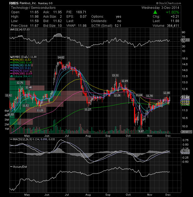Click the Bid value 11.62
This screenshot has height=197, width=193.
[x=57, y=21]
